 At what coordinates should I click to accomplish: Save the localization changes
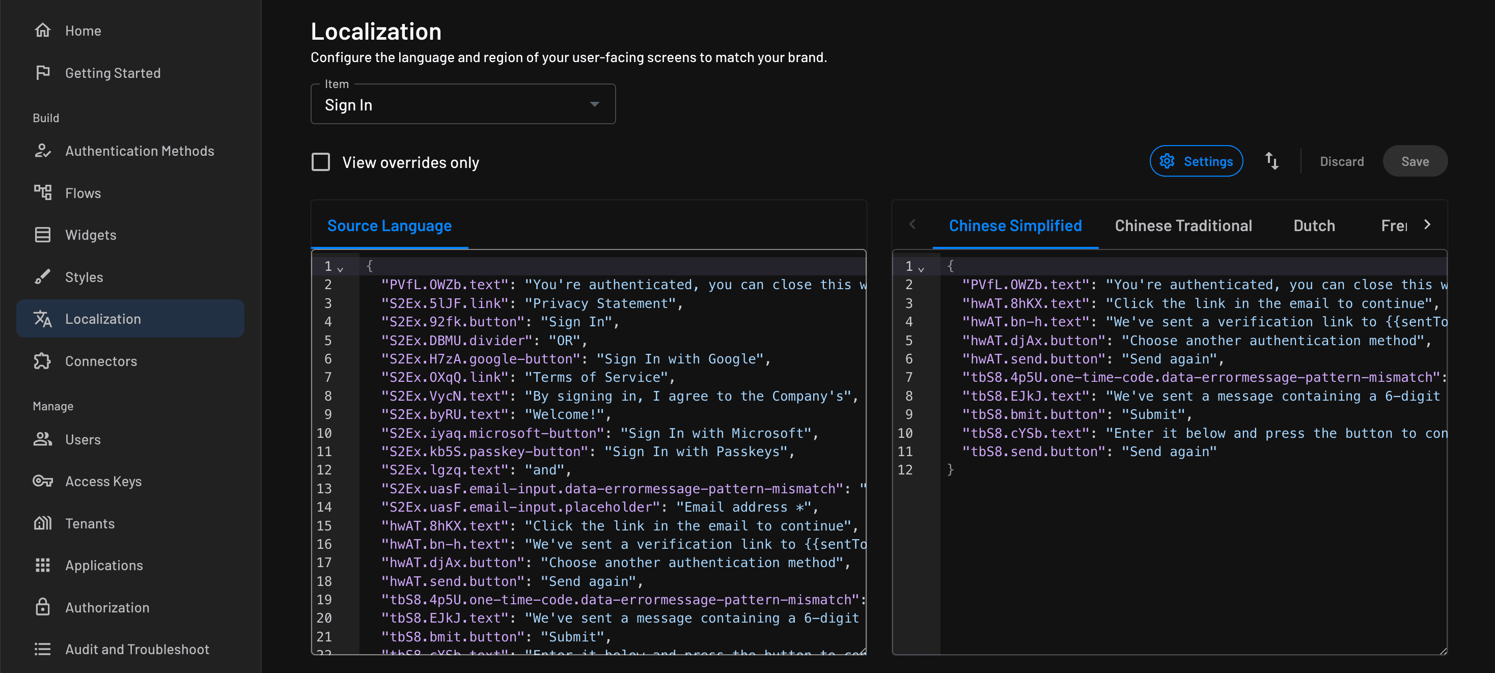[1415, 161]
